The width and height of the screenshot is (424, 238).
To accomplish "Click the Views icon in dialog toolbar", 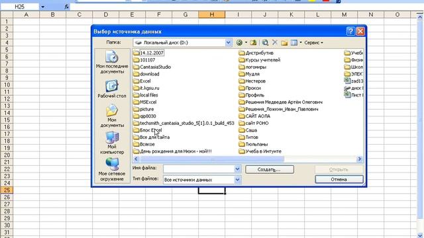I will tap(293, 42).
